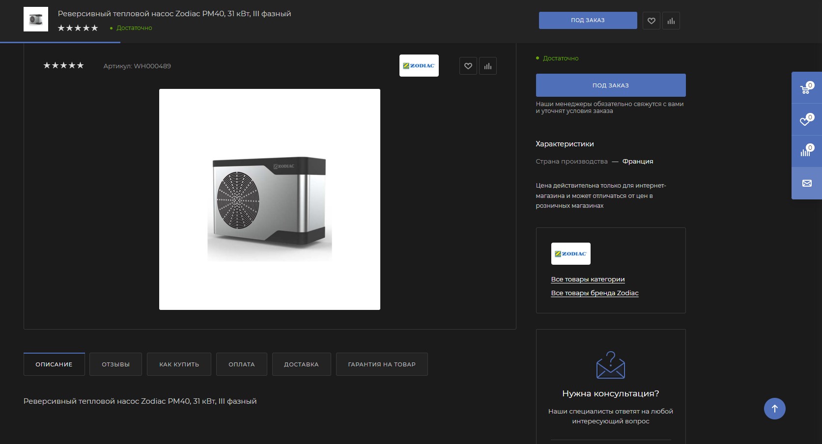Viewport: 822px width, 444px height.
Task: Open favorites list in side panel
Action: tap(806, 120)
